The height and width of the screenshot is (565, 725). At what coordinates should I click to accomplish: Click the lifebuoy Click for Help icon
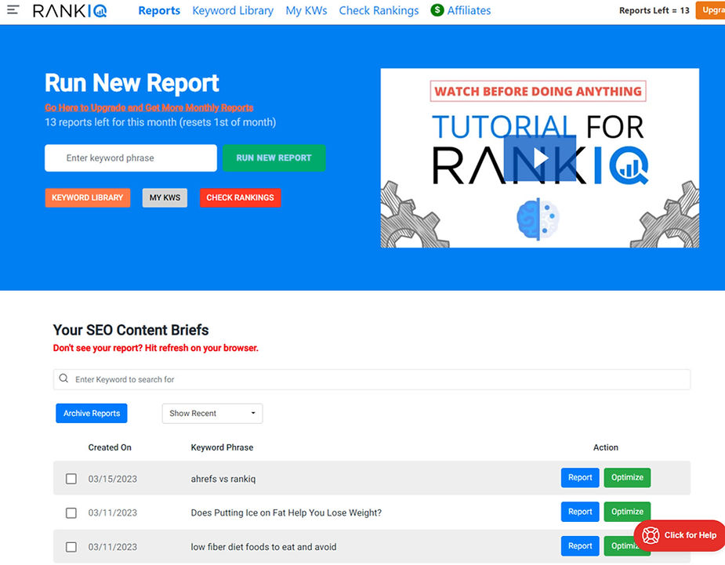point(651,535)
